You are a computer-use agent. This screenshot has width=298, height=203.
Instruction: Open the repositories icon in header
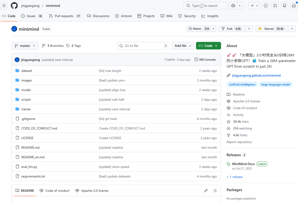(x=284, y=6)
